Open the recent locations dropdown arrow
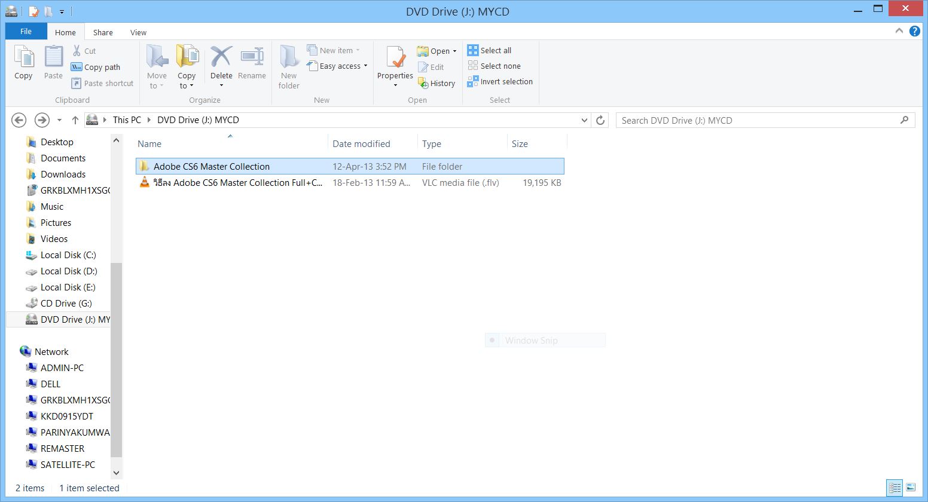The width and height of the screenshot is (928, 502). tap(59, 120)
